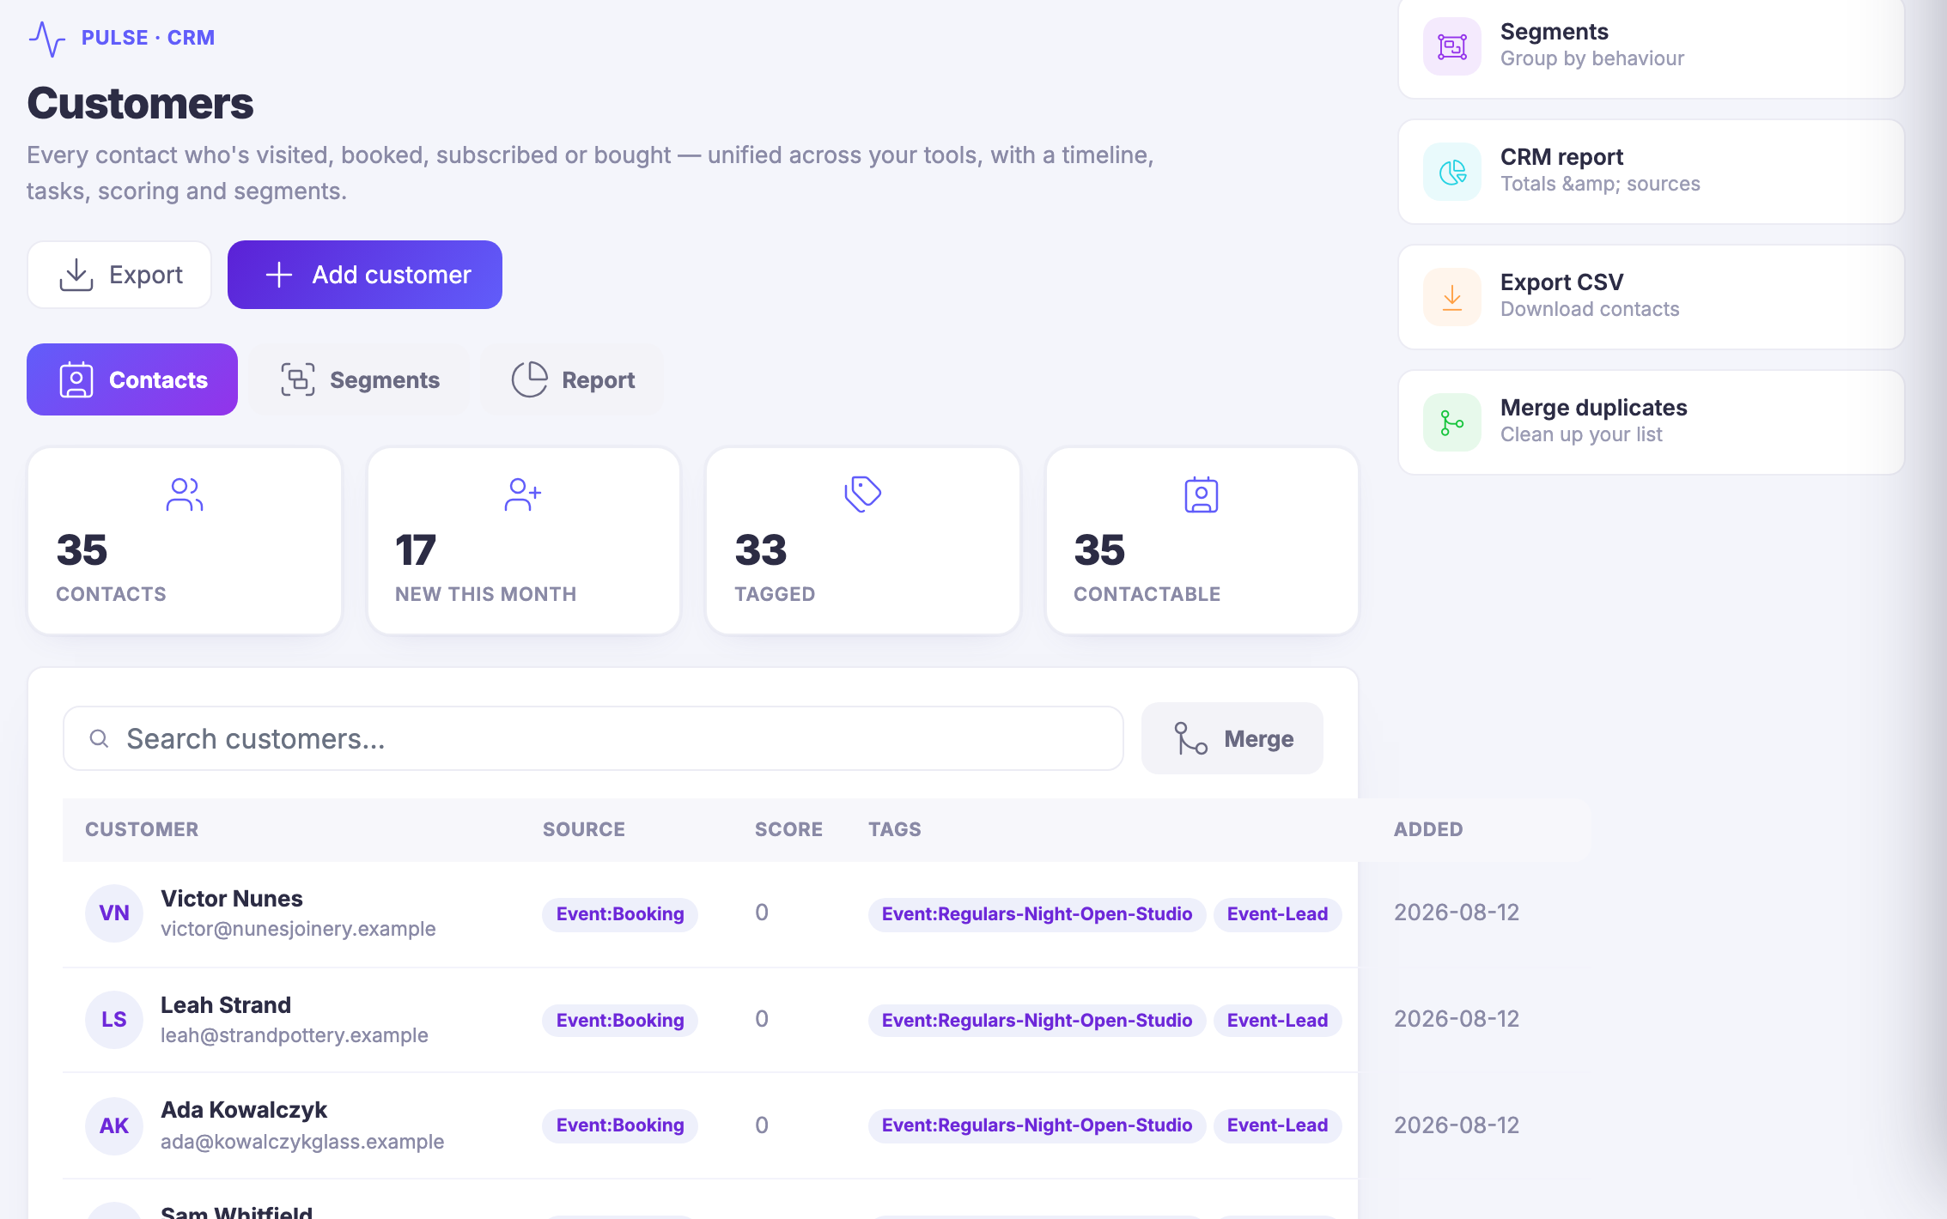Click the orange Export CSV download icon
This screenshot has height=1219, width=1947.
tap(1452, 297)
